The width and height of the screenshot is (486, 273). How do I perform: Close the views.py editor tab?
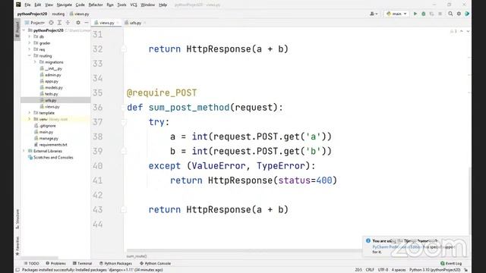pyautogui.click(x=118, y=23)
